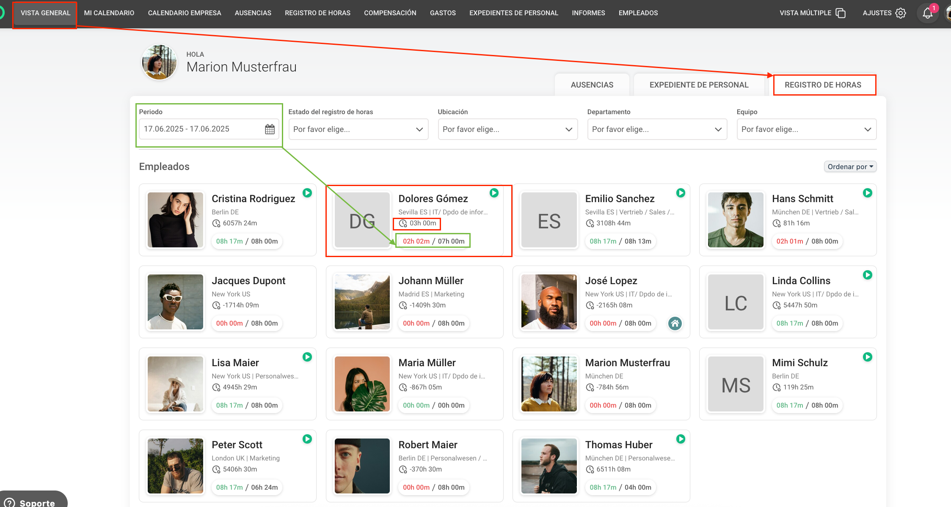Open Marion Musterfrau's profile photo in header
Viewport: 951px width, 507px height.
159,62
